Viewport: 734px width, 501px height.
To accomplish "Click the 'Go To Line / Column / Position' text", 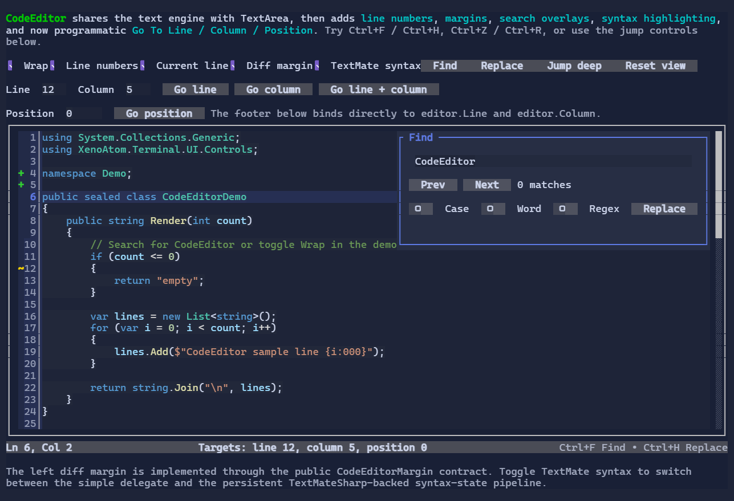I will pyautogui.click(x=222, y=30).
